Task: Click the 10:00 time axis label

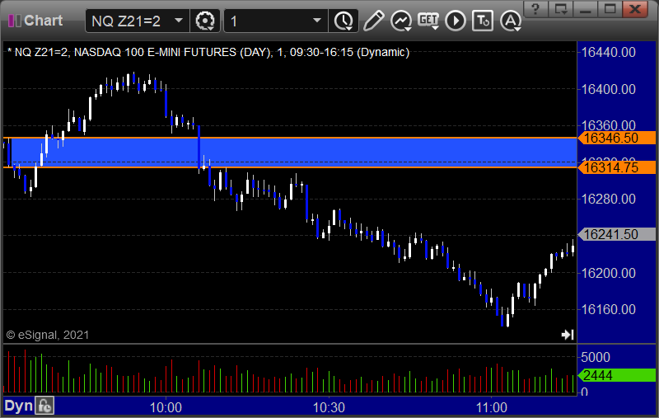Action: [x=166, y=407]
